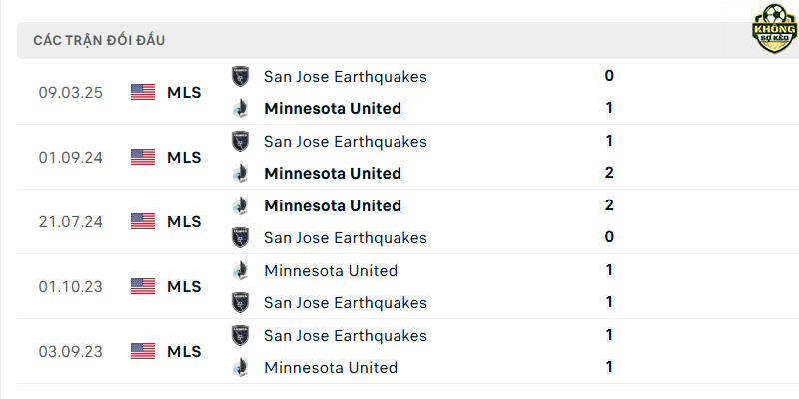Click Minnesota United crest in 21.07.24 match

pyautogui.click(x=240, y=205)
